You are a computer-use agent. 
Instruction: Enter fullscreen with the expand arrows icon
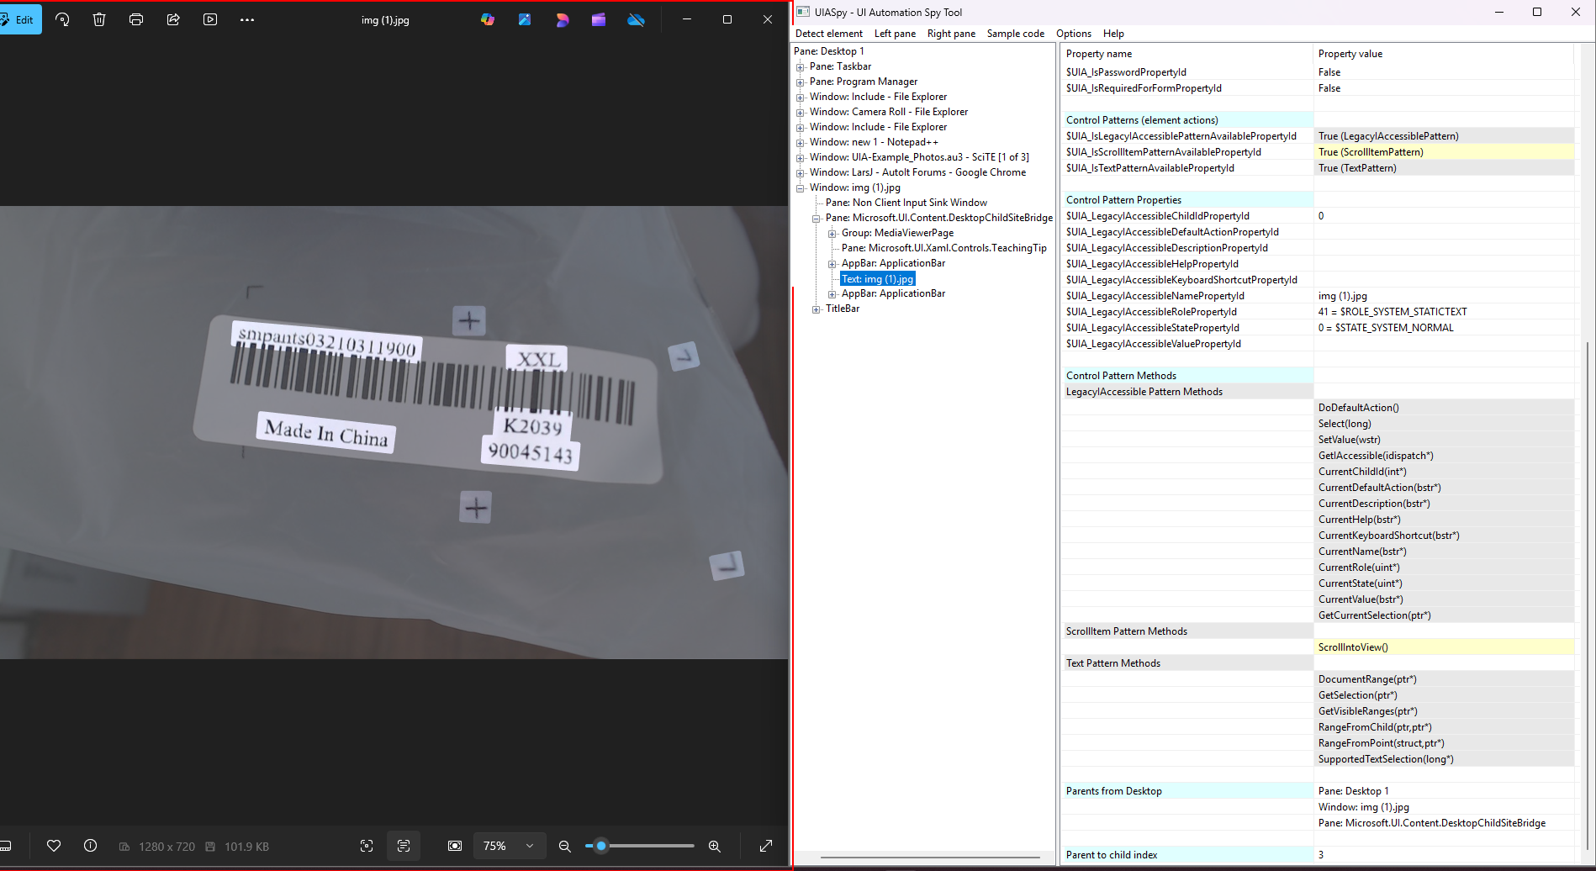coord(766,846)
